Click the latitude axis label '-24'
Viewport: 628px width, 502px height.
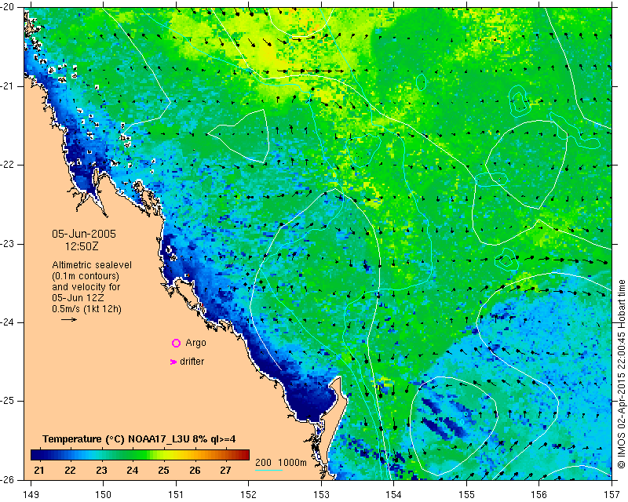(x=8, y=322)
